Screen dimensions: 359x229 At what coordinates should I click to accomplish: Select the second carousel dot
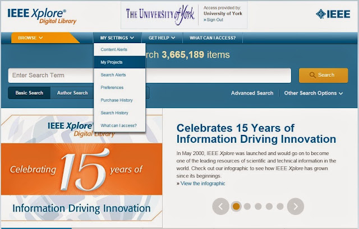tap(247, 207)
